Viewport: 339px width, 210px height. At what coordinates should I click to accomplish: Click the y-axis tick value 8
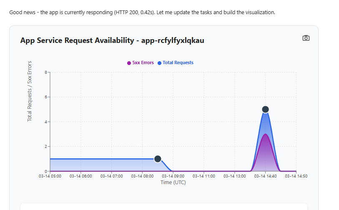point(47,72)
